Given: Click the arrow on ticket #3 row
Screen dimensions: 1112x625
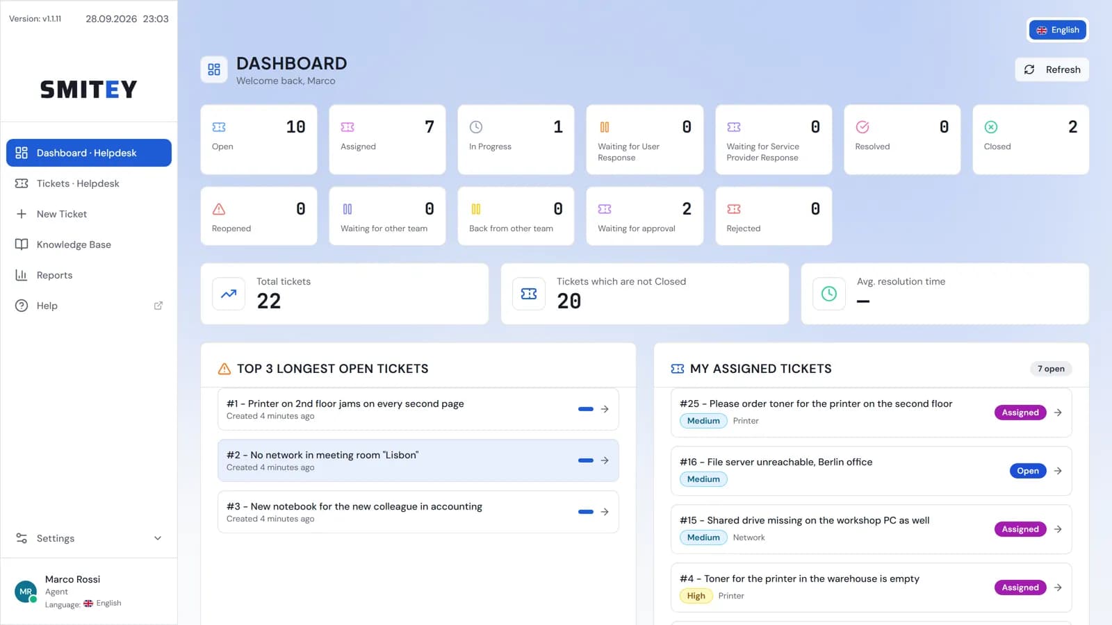Looking at the screenshot, I should [x=605, y=512].
